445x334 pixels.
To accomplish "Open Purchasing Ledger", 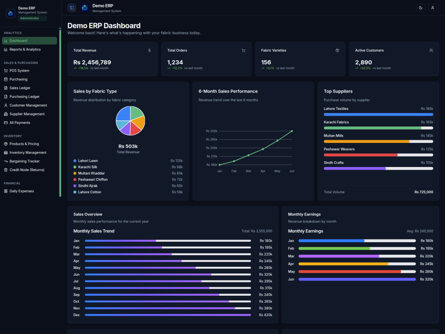I will pyautogui.click(x=29, y=97).
